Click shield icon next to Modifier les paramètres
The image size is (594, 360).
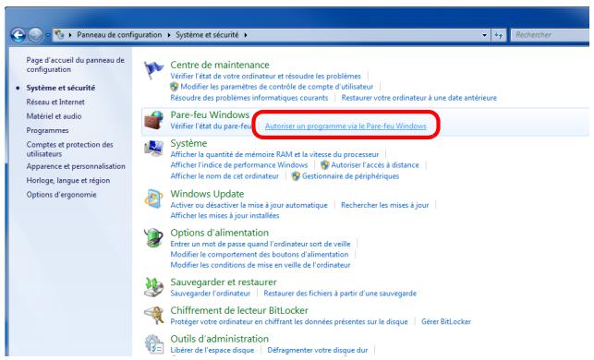click(x=175, y=87)
